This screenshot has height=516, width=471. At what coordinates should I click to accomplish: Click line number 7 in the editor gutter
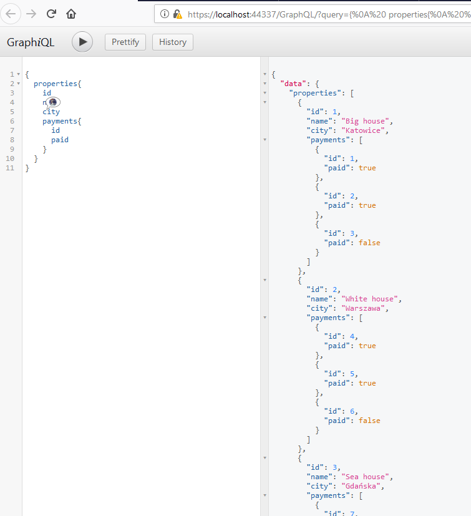(12, 130)
